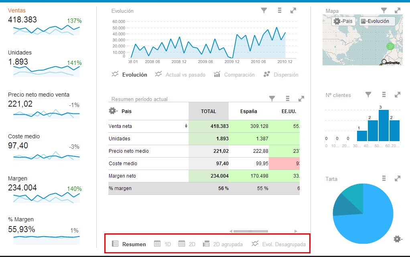Open Tarta chart gear settings
Image resolution: width=410 pixels, height=257 pixels.
[397, 239]
